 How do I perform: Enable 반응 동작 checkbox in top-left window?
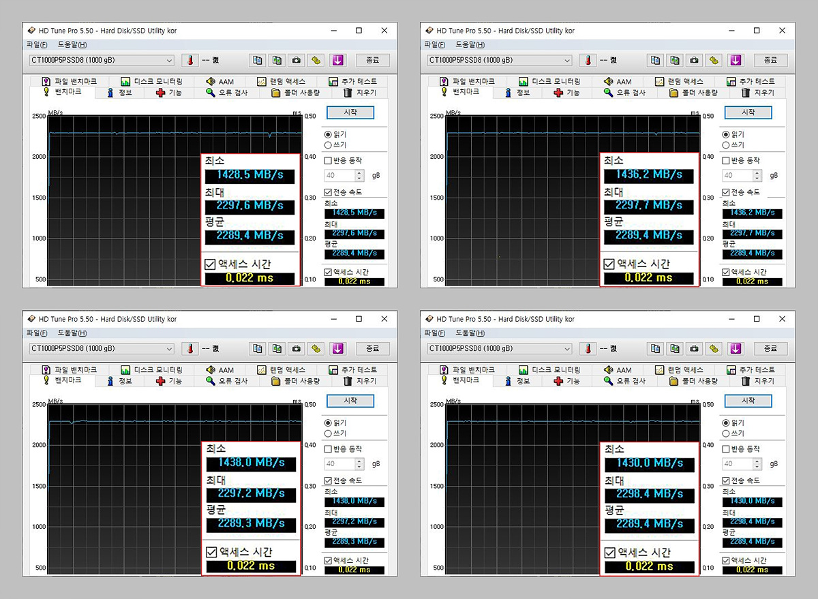pyautogui.click(x=329, y=161)
